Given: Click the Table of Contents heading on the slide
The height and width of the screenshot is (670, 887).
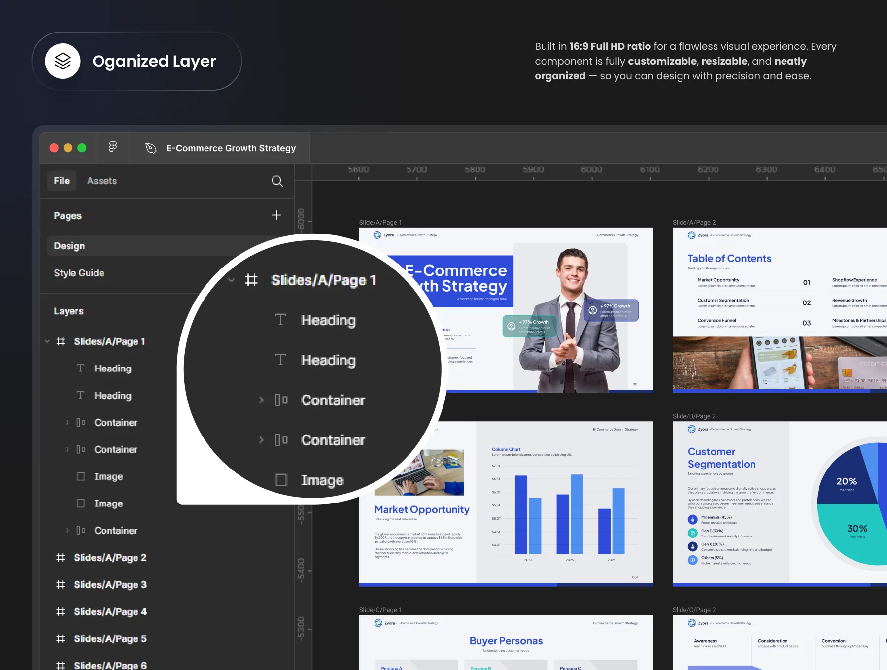Looking at the screenshot, I should point(729,259).
